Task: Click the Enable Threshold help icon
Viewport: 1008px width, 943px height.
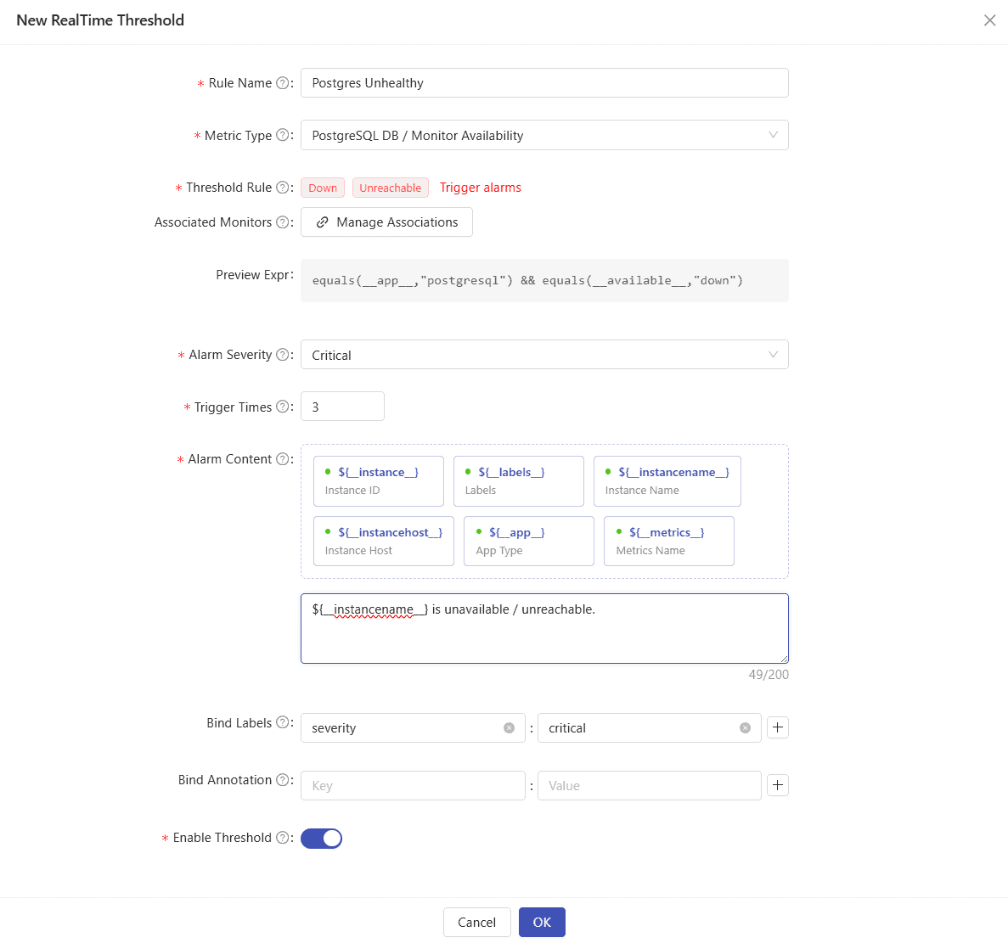Action: [282, 838]
